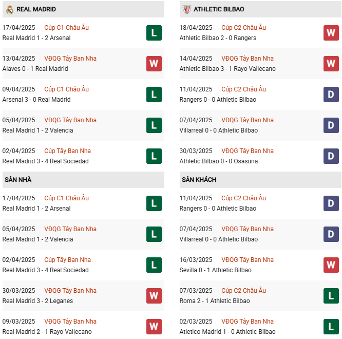
Task: Click the 09/03/2025 match date
Action: 19,322
